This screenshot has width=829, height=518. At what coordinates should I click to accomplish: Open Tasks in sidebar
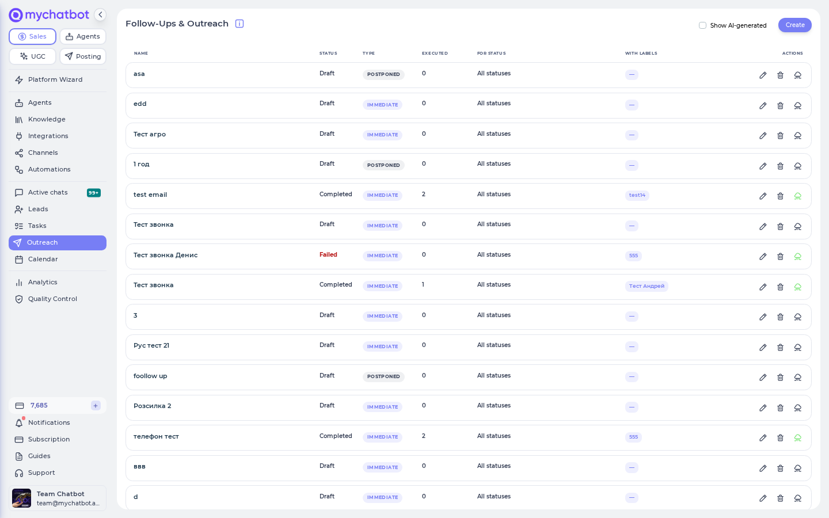coord(58,226)
